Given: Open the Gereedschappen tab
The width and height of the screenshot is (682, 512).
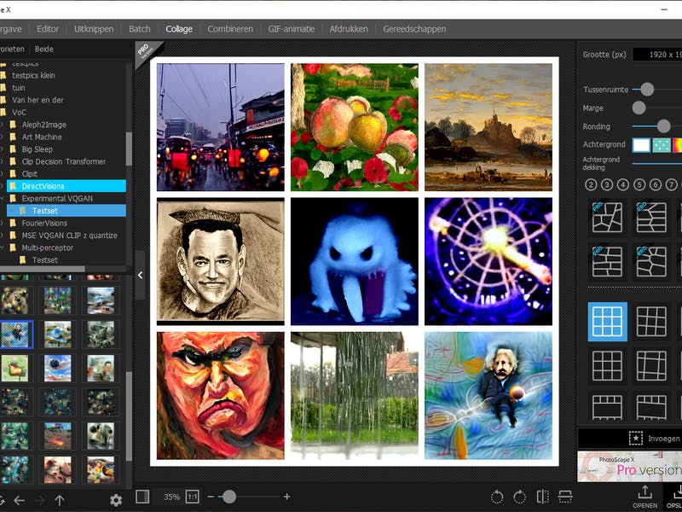Looking at the screenshot, I should 414,29.
